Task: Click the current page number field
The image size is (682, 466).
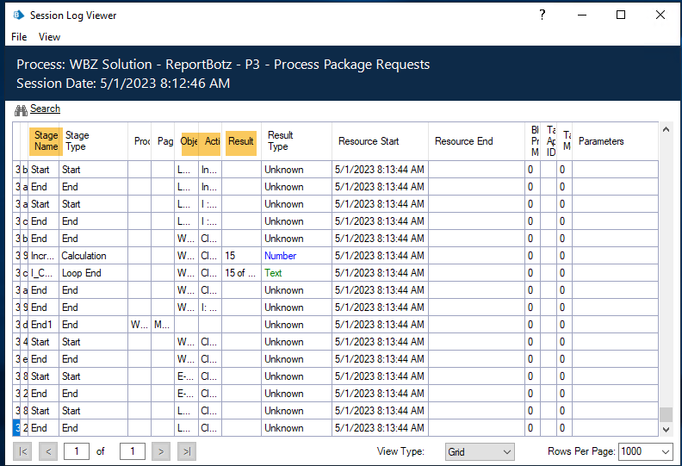Action: click(x=77, y=451)
